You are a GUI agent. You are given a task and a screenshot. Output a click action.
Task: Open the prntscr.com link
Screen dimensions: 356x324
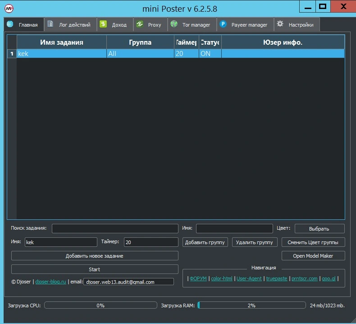coord(305,278)
